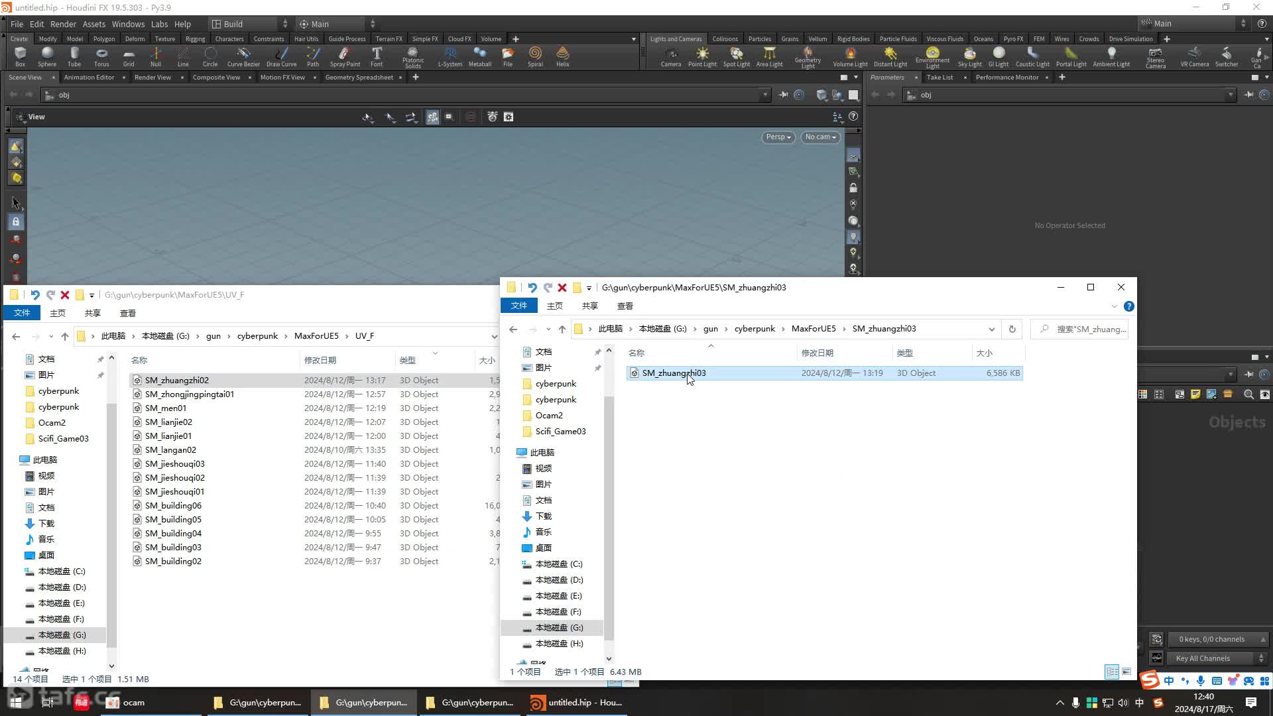This screenshot has height=716, width=1273.
Task: Create an Area Light
Action: pyautogui.click(x=770, y=57)
